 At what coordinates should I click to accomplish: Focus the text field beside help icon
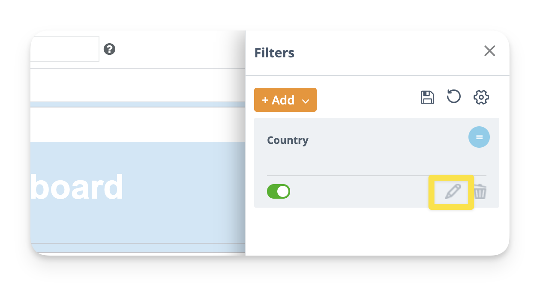tap(64, 49)
